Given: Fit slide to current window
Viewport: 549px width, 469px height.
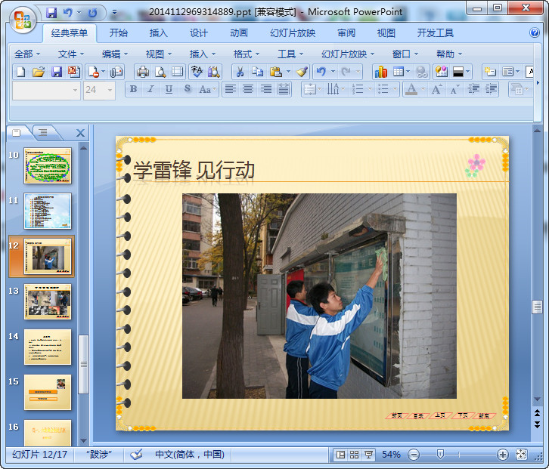Looking at the screenshot, I should click(x=521, y=455).
